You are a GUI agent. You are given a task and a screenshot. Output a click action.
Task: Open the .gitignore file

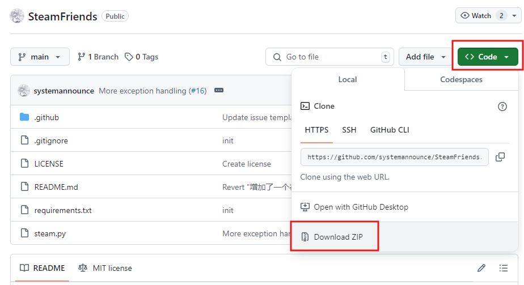(x=51, y=141)
